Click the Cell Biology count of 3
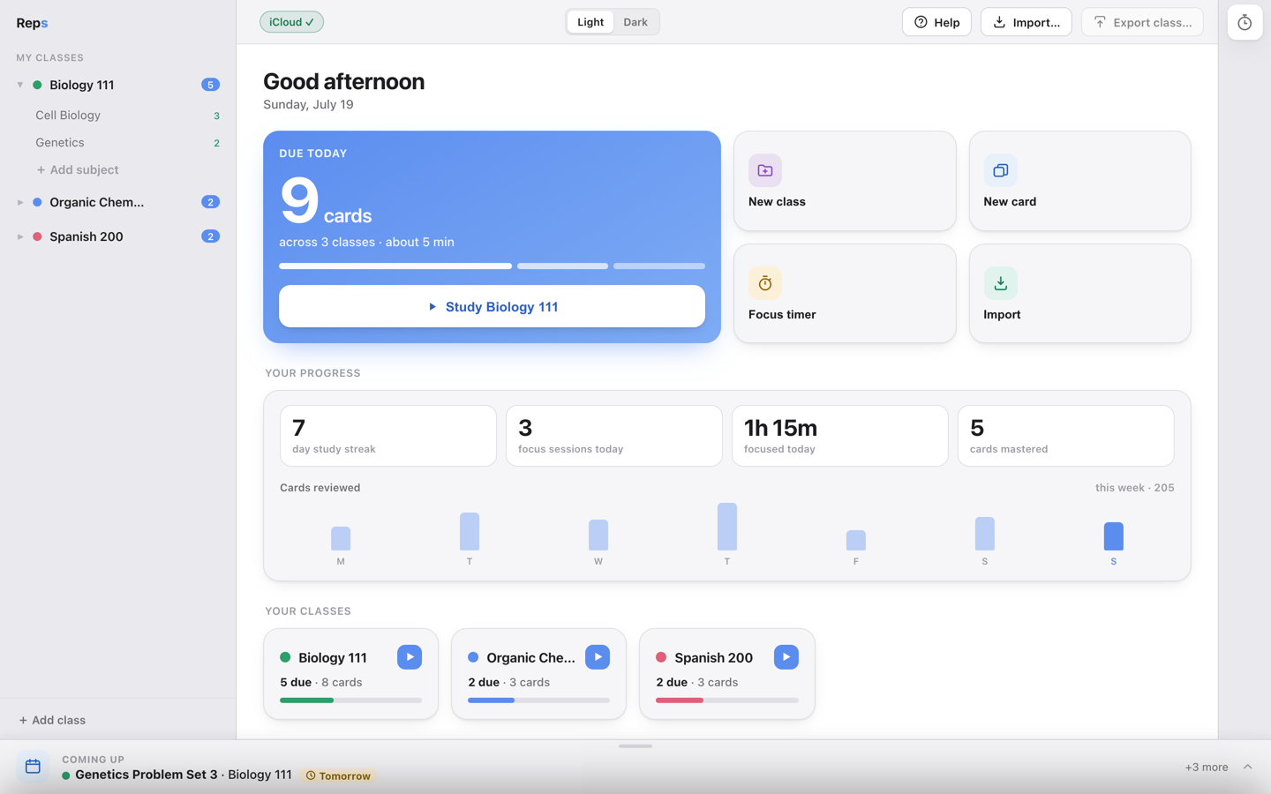The height and width of the screenshot is (794, 1271). [x=216, y=116]
